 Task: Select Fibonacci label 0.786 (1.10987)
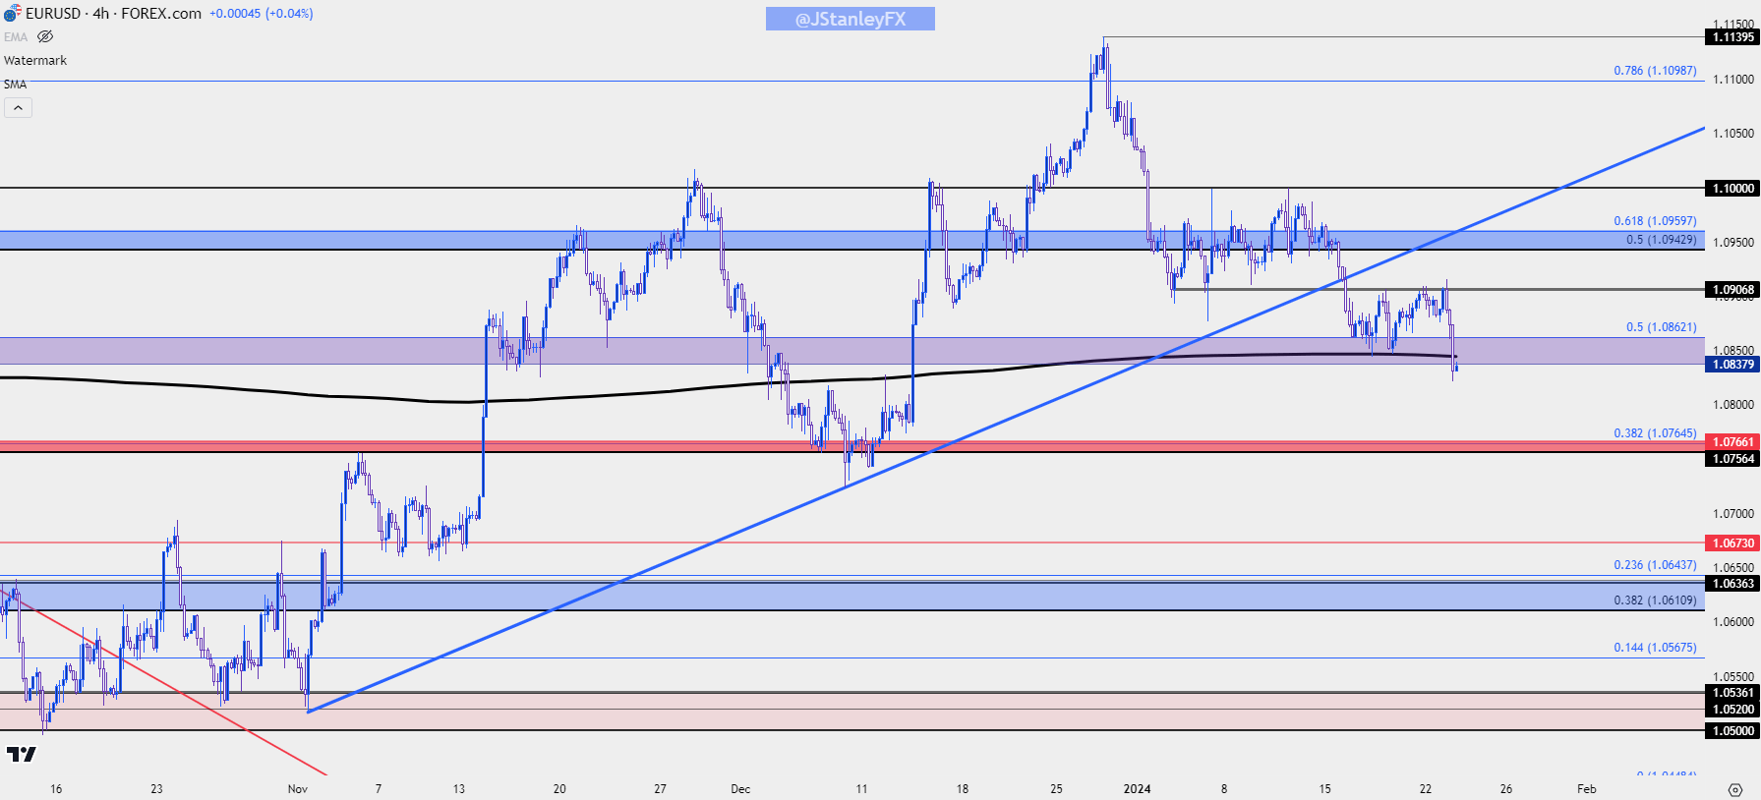click(x=1655, y=71)
